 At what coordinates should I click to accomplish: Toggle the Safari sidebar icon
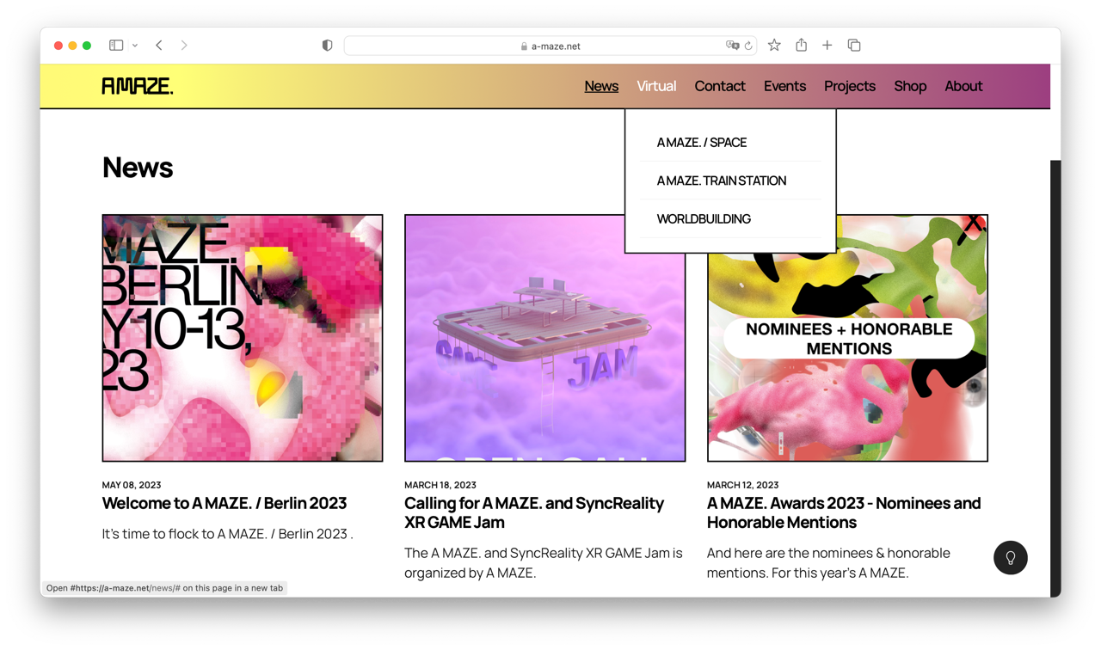tap(116, 46)
